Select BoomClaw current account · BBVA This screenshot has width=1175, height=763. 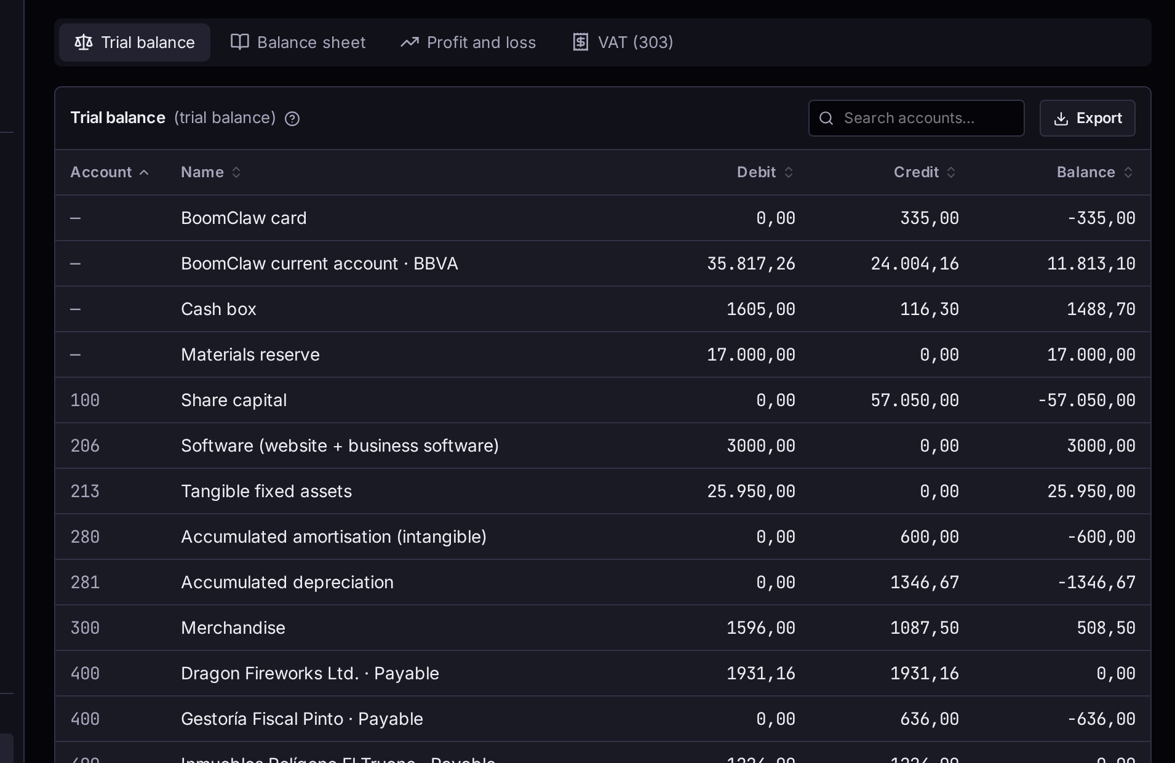(319, 264)
